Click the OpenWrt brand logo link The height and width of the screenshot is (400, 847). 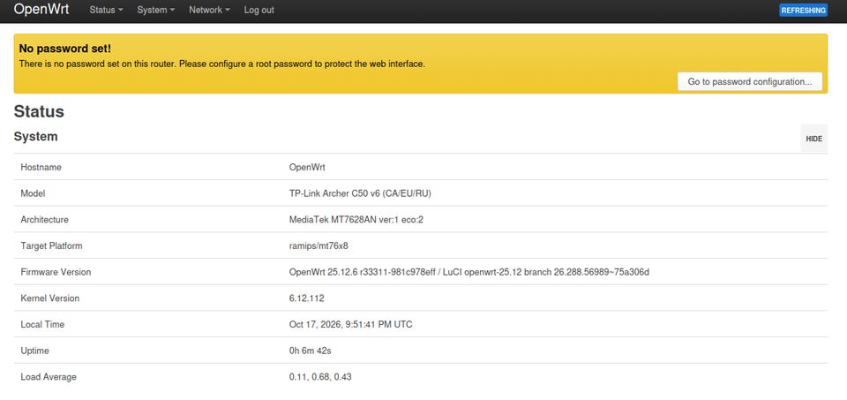click(x=41, y=9)
